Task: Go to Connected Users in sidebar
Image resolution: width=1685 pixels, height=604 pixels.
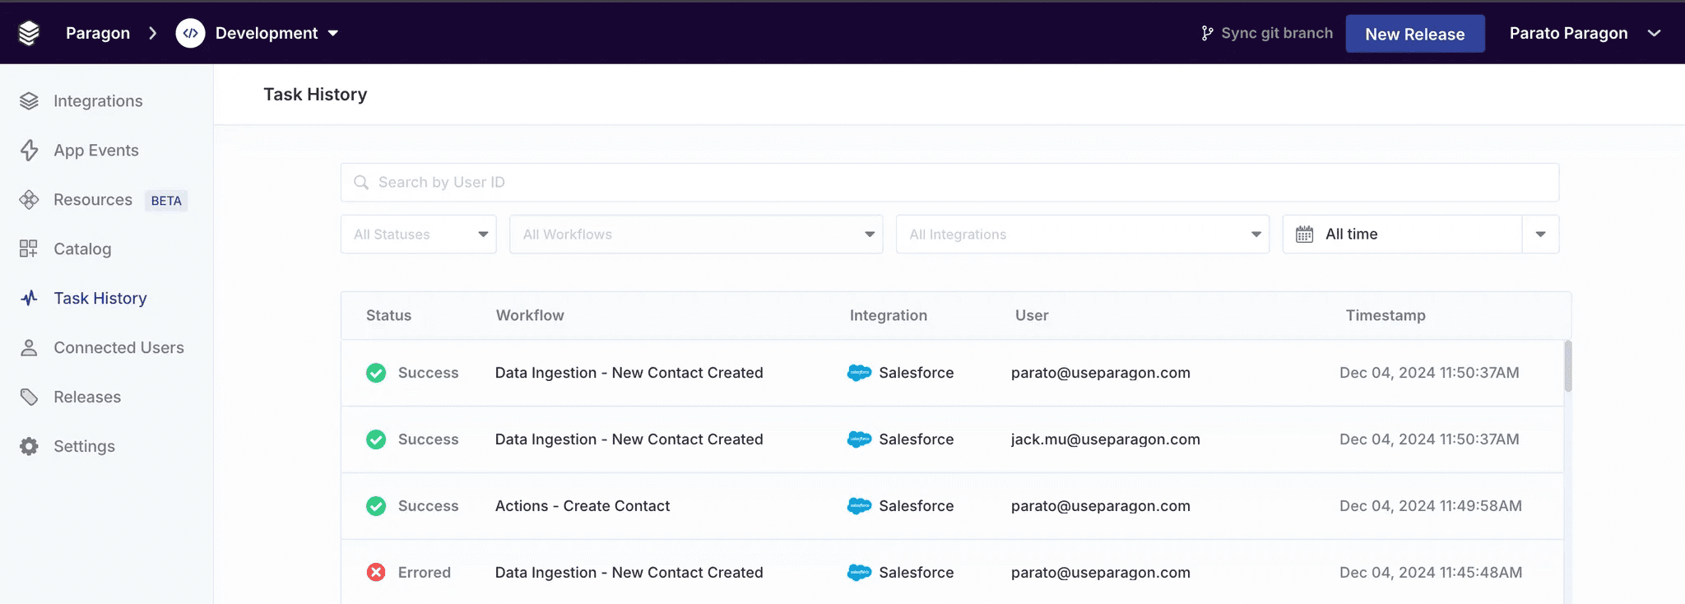Action: (118, 347)
